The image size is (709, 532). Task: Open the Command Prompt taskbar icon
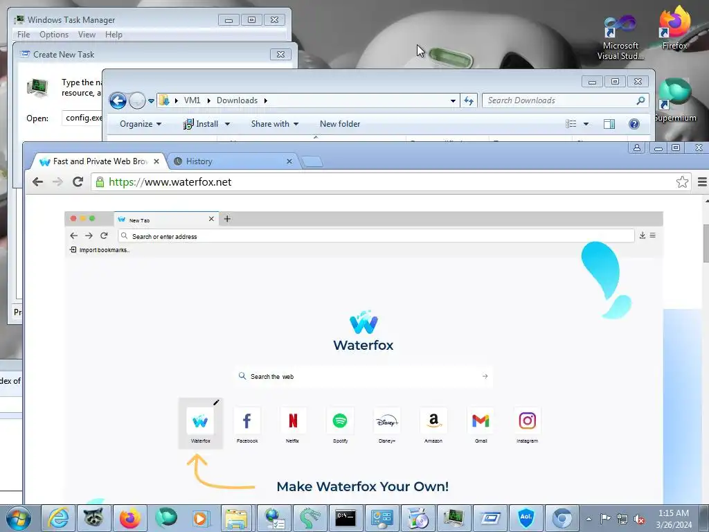click(345, 518)
